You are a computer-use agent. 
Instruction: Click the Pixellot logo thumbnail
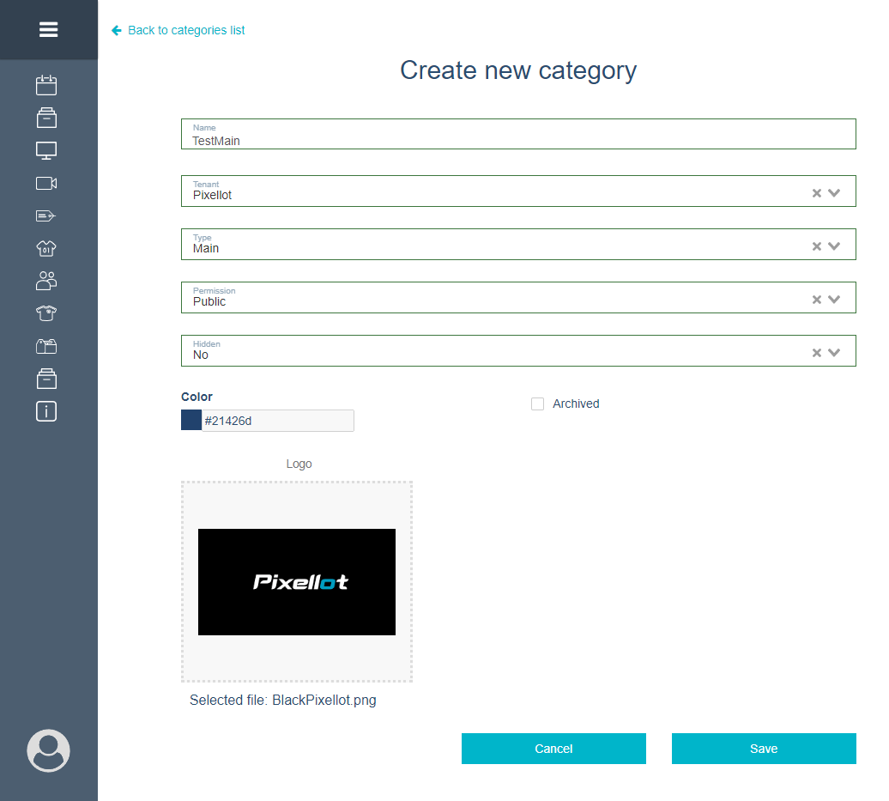point(297,582)
